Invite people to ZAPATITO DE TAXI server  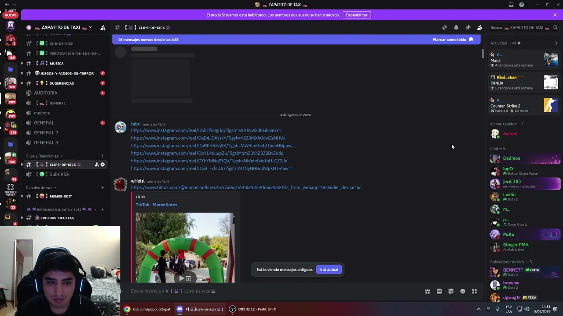pos(103,28)
